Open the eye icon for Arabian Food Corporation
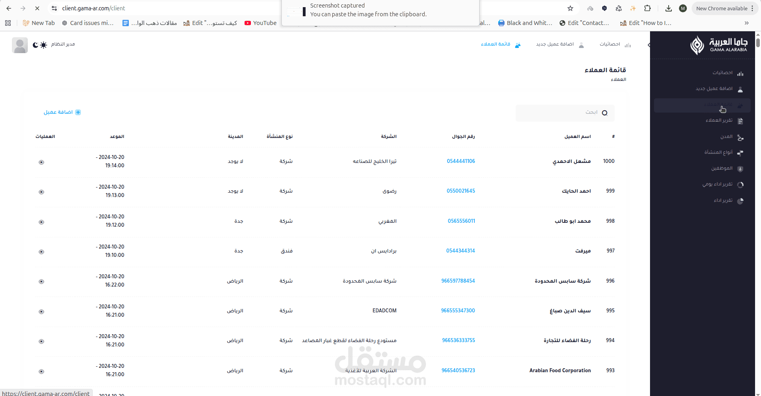This screenshot has height=396, width=761. (x=41, y=371)
